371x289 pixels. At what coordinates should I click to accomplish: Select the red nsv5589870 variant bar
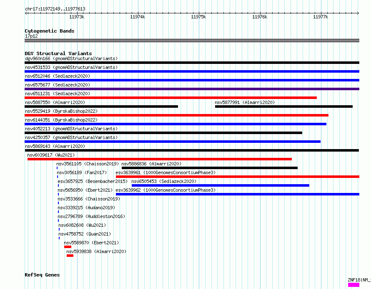(x=68, y=247)
